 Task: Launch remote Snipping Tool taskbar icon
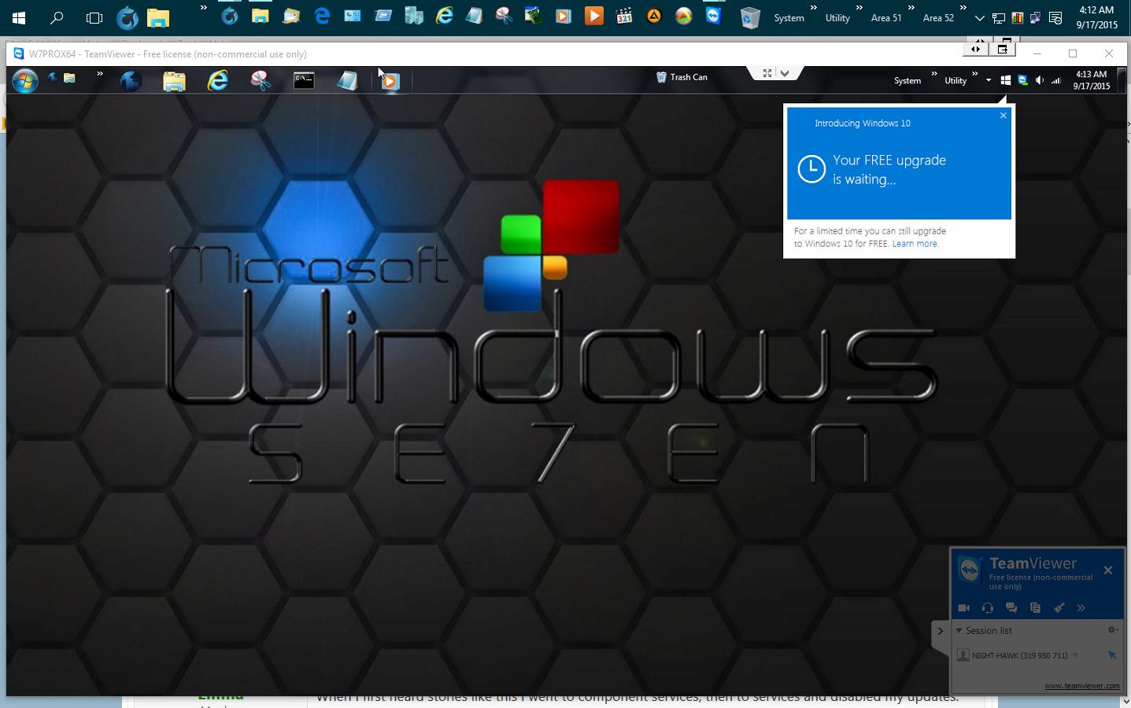(x=261, y=80)
